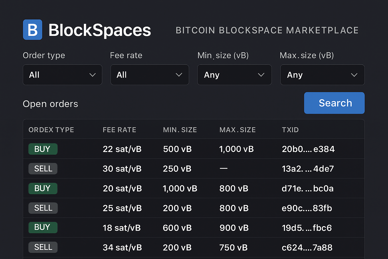Viewport: 388px width, 259px height.
Task: Click the ORDER TYPE column header
Action: (51, 129)
